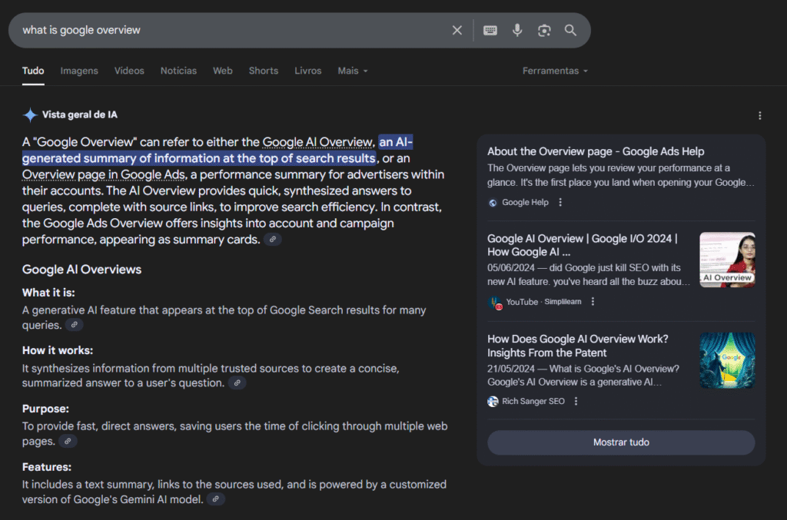Open the on-screen keyboard icon
This screenshot has width=787, height=520.
pyautogui.click(x=490, y=30)
